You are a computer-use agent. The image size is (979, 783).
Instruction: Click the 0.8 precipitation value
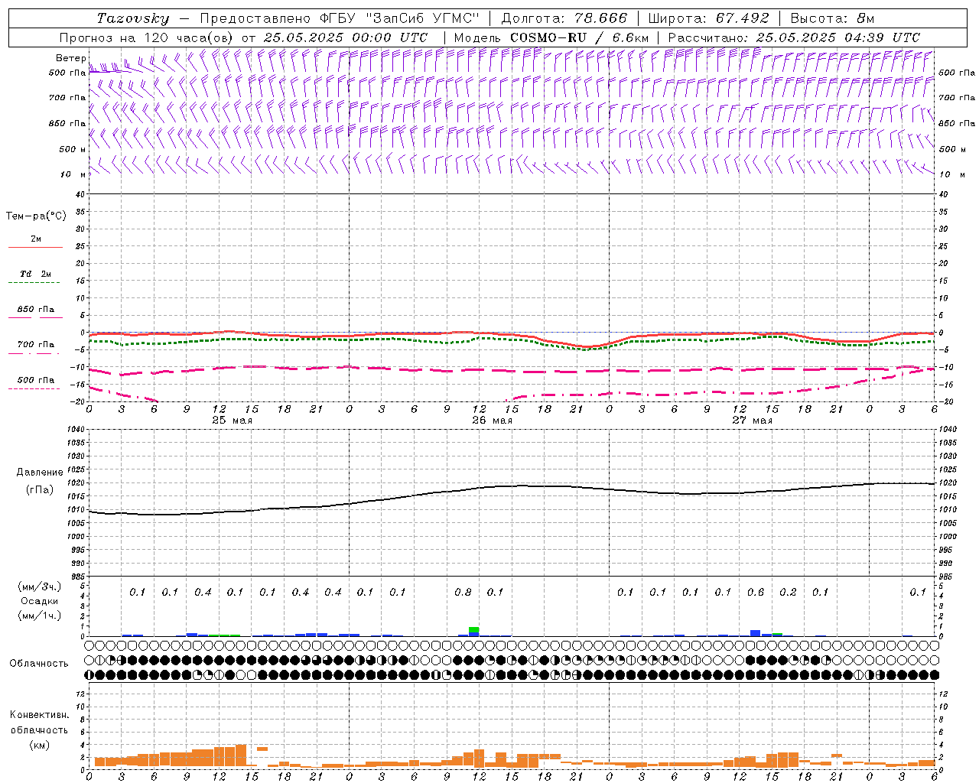click(463, 593)
